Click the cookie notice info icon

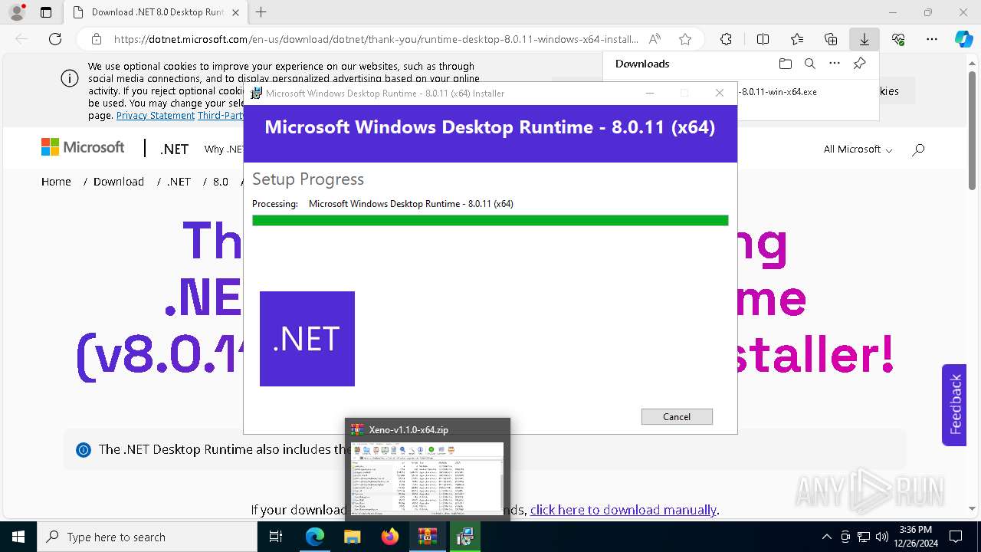click(69, 78)
